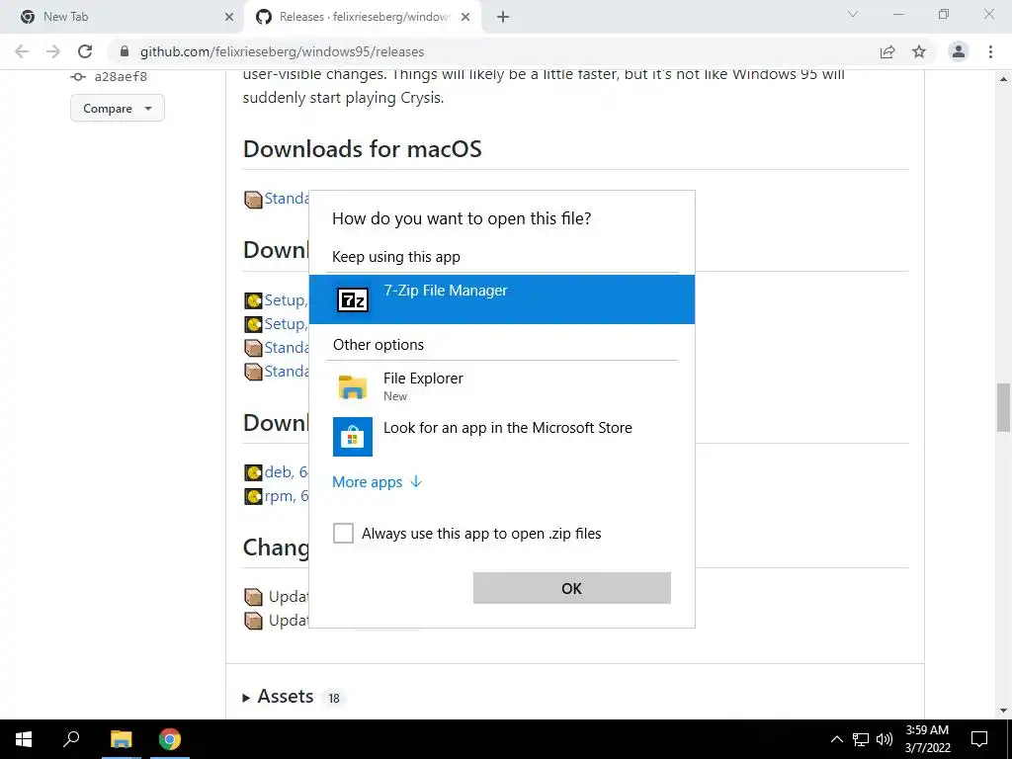This screenshot has width=1012, height=759.
Task: Click the rpm download link
Action: (x=287, y=496)
